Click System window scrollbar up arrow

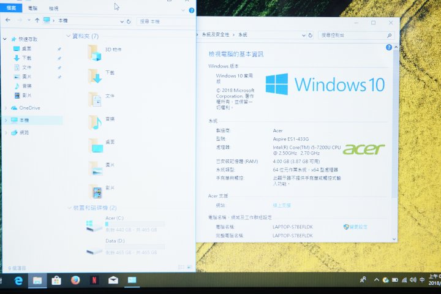[x=396, y=47]
